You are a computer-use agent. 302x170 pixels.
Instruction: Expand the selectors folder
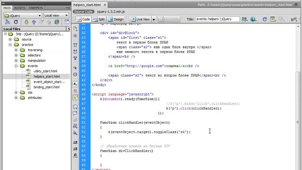coord(16,55)
